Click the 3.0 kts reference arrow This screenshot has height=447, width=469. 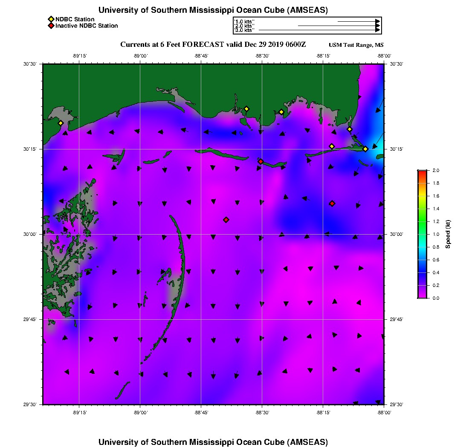pos(319,30)
